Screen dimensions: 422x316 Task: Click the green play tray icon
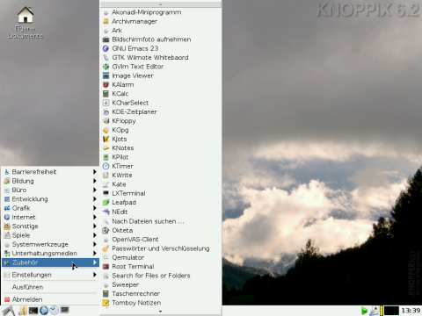[x=364, y=311]
